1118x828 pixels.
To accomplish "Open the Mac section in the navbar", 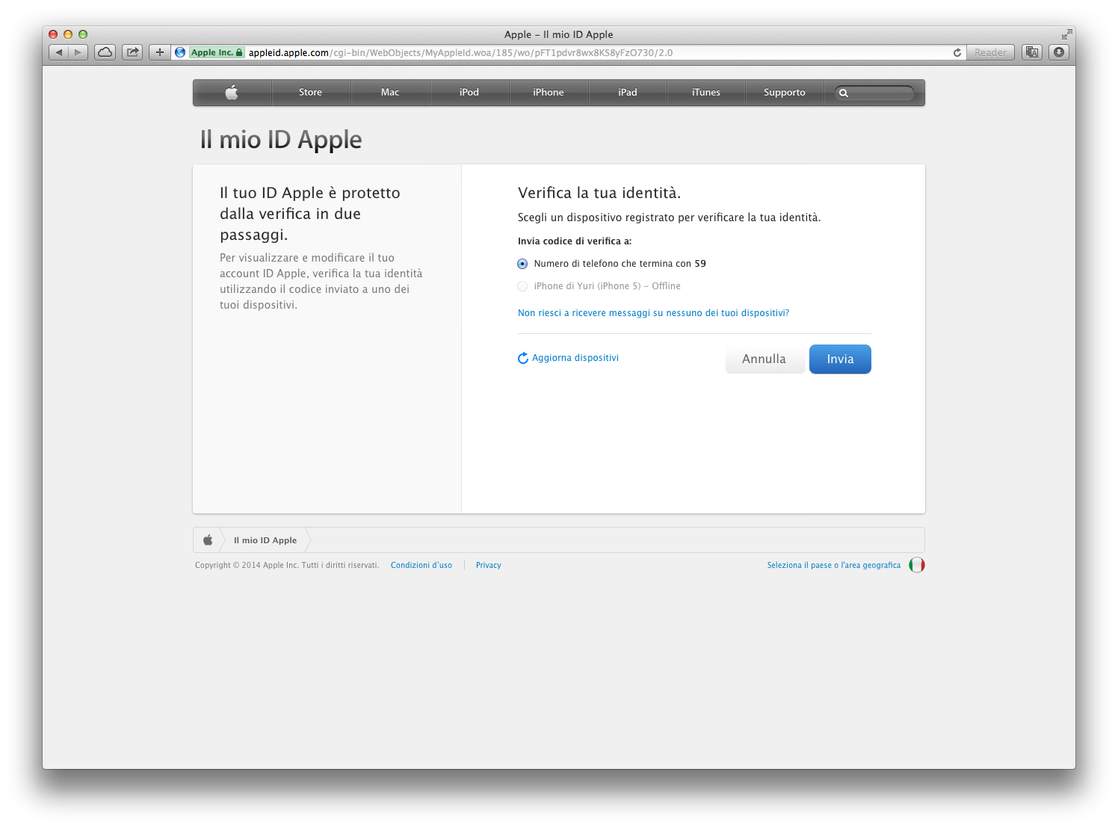I will (x=390, y=93).
